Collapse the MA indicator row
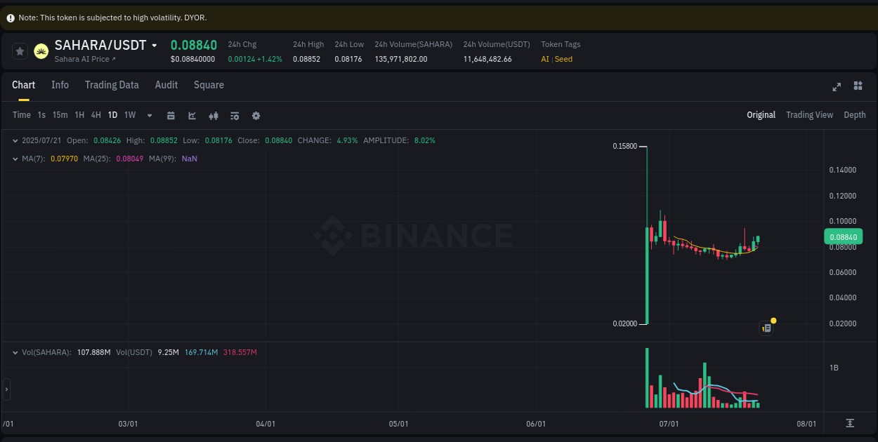The image size is (878, 442). [x=15, y=159]
